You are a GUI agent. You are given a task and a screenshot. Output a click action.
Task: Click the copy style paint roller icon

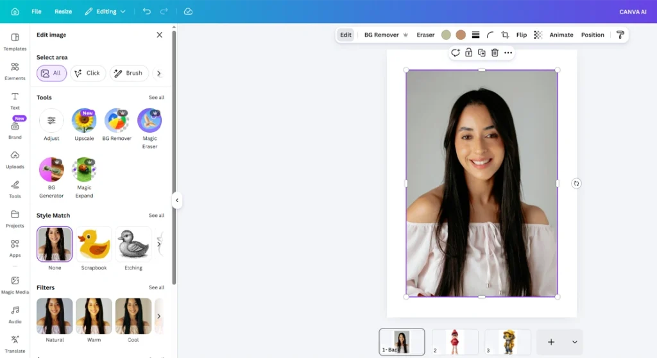[620, 35]
